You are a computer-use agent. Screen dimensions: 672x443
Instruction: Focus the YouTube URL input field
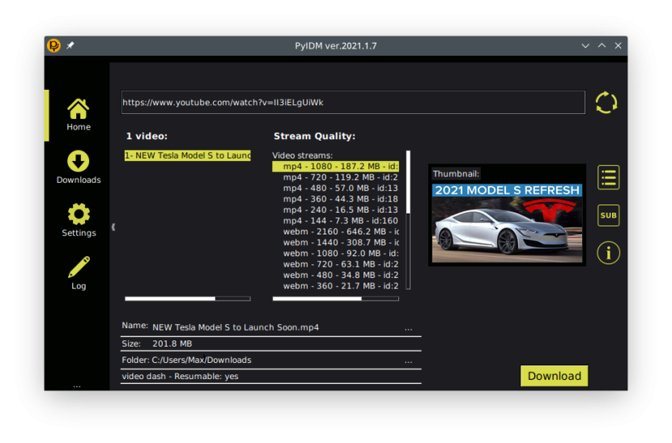(353, 103)
